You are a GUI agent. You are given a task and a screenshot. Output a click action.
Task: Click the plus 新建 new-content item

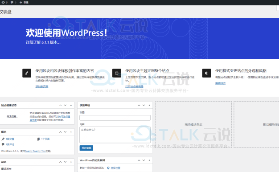pos(24,2)
